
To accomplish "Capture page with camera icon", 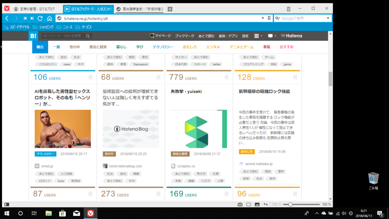I will tap(240, 204).
